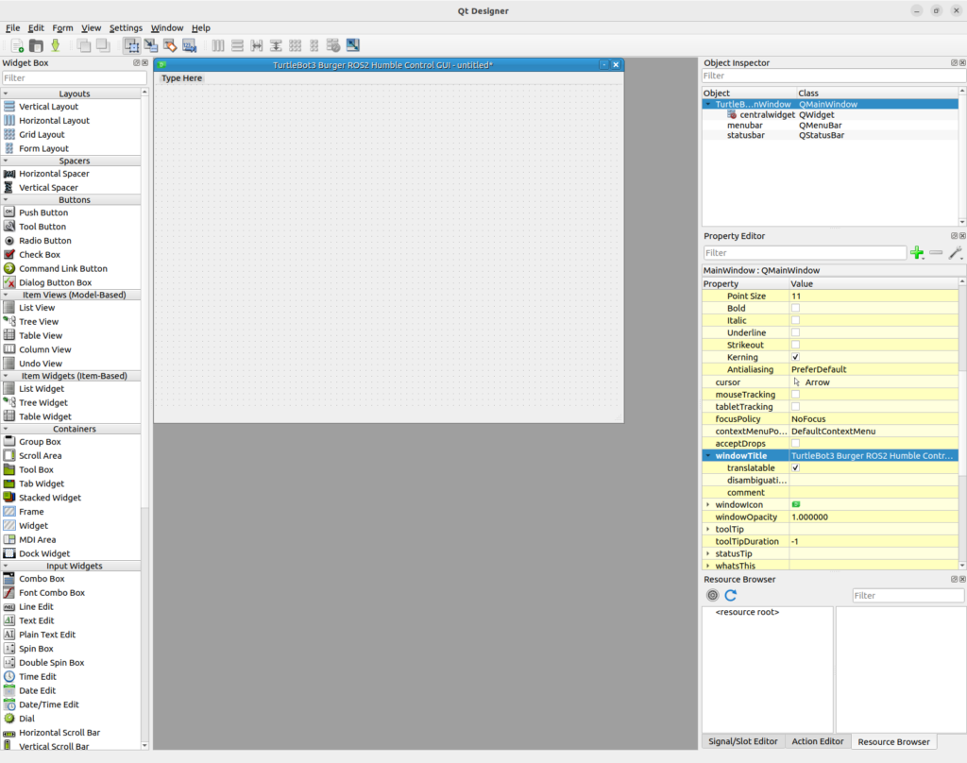Select Combo Box in Widget Box
The image size is (967, 763).
[x=42, y=579]
